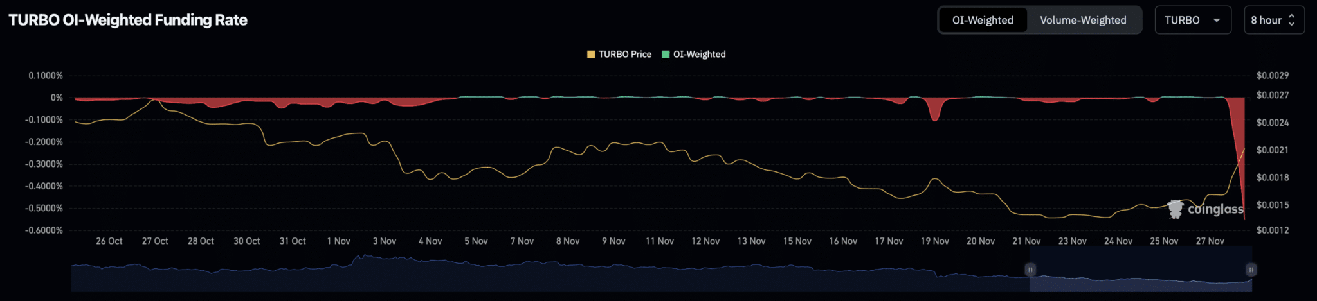Switch to the OI-Weighted tab
This screenshot has height=301, width=1317.
pyautogui.click(x=982, y=20)
